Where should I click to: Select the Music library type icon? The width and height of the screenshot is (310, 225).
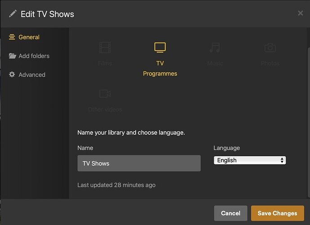pyautogui.click(x=215, y=48)
